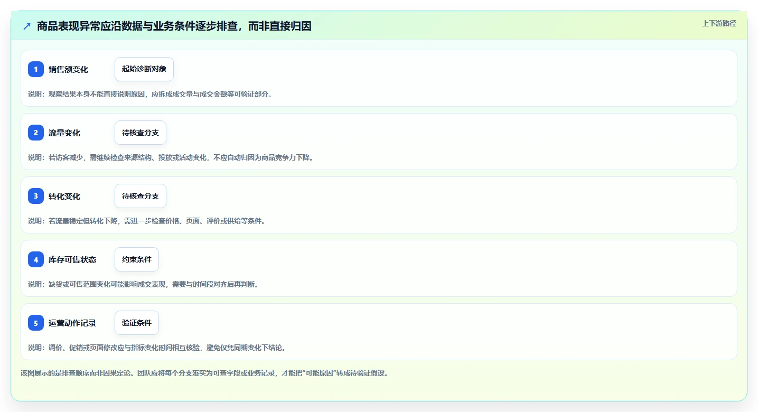Click the footer note 该图展示的是排查顺序而非因果定论
This screenshot has height=412, width=758.
(205, 373)
